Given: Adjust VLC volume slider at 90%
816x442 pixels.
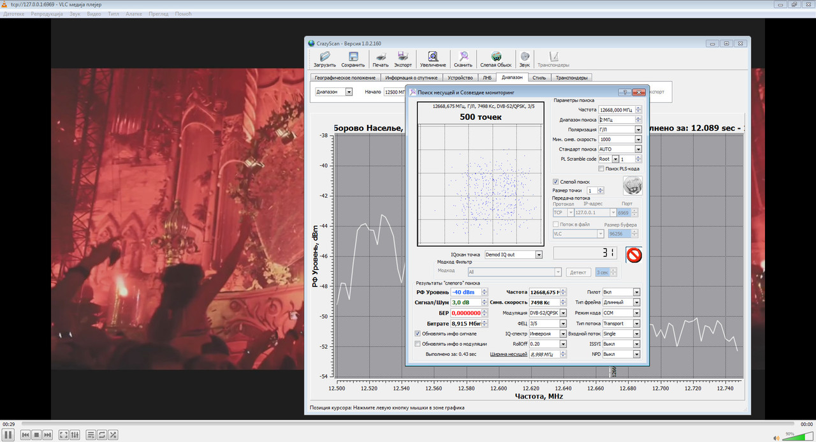Looking at the screenshot, I should point(797,437).
